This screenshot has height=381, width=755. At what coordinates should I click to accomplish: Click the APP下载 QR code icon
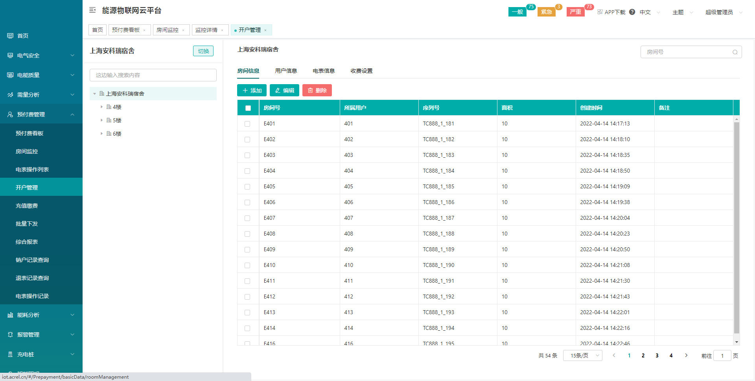pyautogui.click(x=600, y=12)
